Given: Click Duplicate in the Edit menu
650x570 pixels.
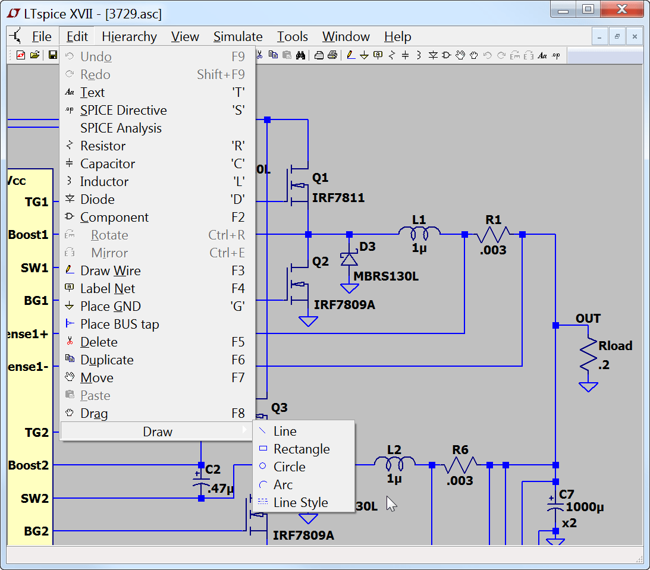Looking at the screenshot, I should click(x=106, y=360).
